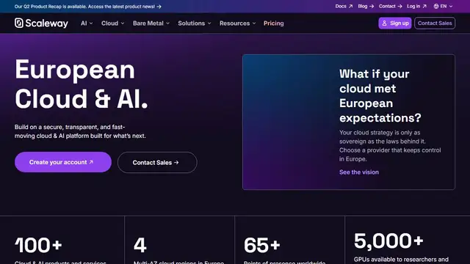Click the 100+ statistic

pos(38,245)
